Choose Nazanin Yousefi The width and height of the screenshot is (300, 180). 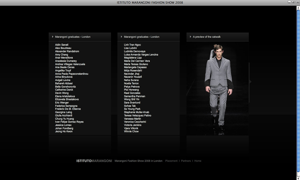(133, 77)
